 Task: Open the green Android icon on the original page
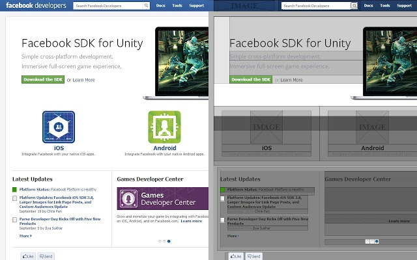[x=164, y=127]
